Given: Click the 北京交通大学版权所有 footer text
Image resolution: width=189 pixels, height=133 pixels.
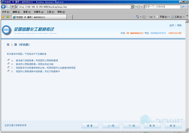Looking at the screenshot, I should (x=16, y=125).
